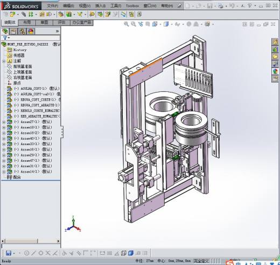
Task: Select the AGULHA_COPY<1> component in tree
Action: pyautogui.click(x=33, y=89)
